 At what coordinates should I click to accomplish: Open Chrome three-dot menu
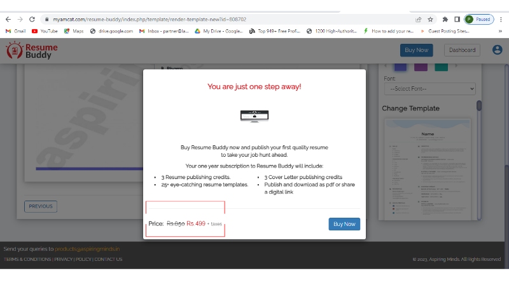(501, 19)
